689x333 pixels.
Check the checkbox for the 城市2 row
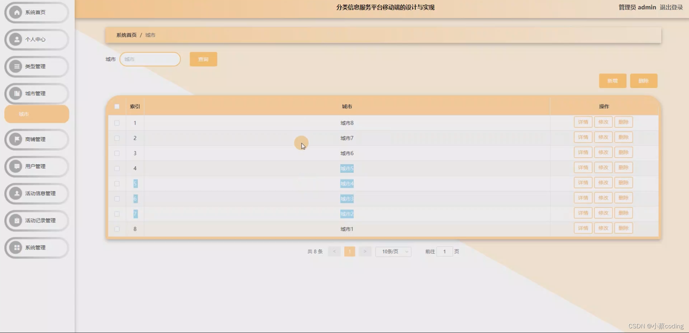pyautogui.click(x=117, y=213)
